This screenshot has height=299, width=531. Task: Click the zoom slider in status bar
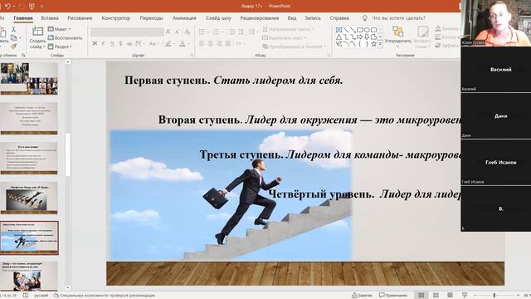pos(494,296)
